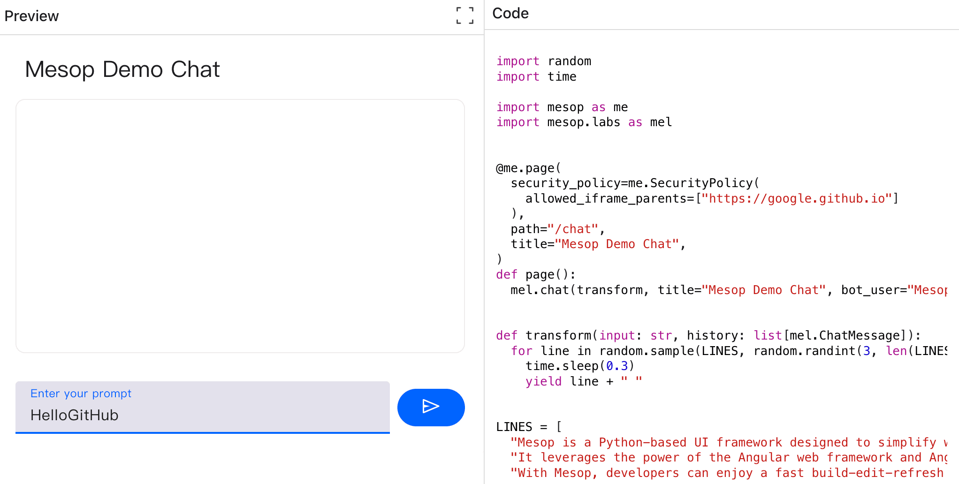Image resolution: width=959 pixels, height=484 pixels.
Task: Click 'for line in random.sample' line
Action: point(729,351)
